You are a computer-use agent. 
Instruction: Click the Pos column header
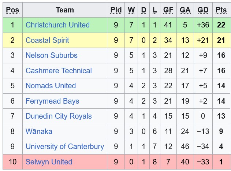coord(12,10)
